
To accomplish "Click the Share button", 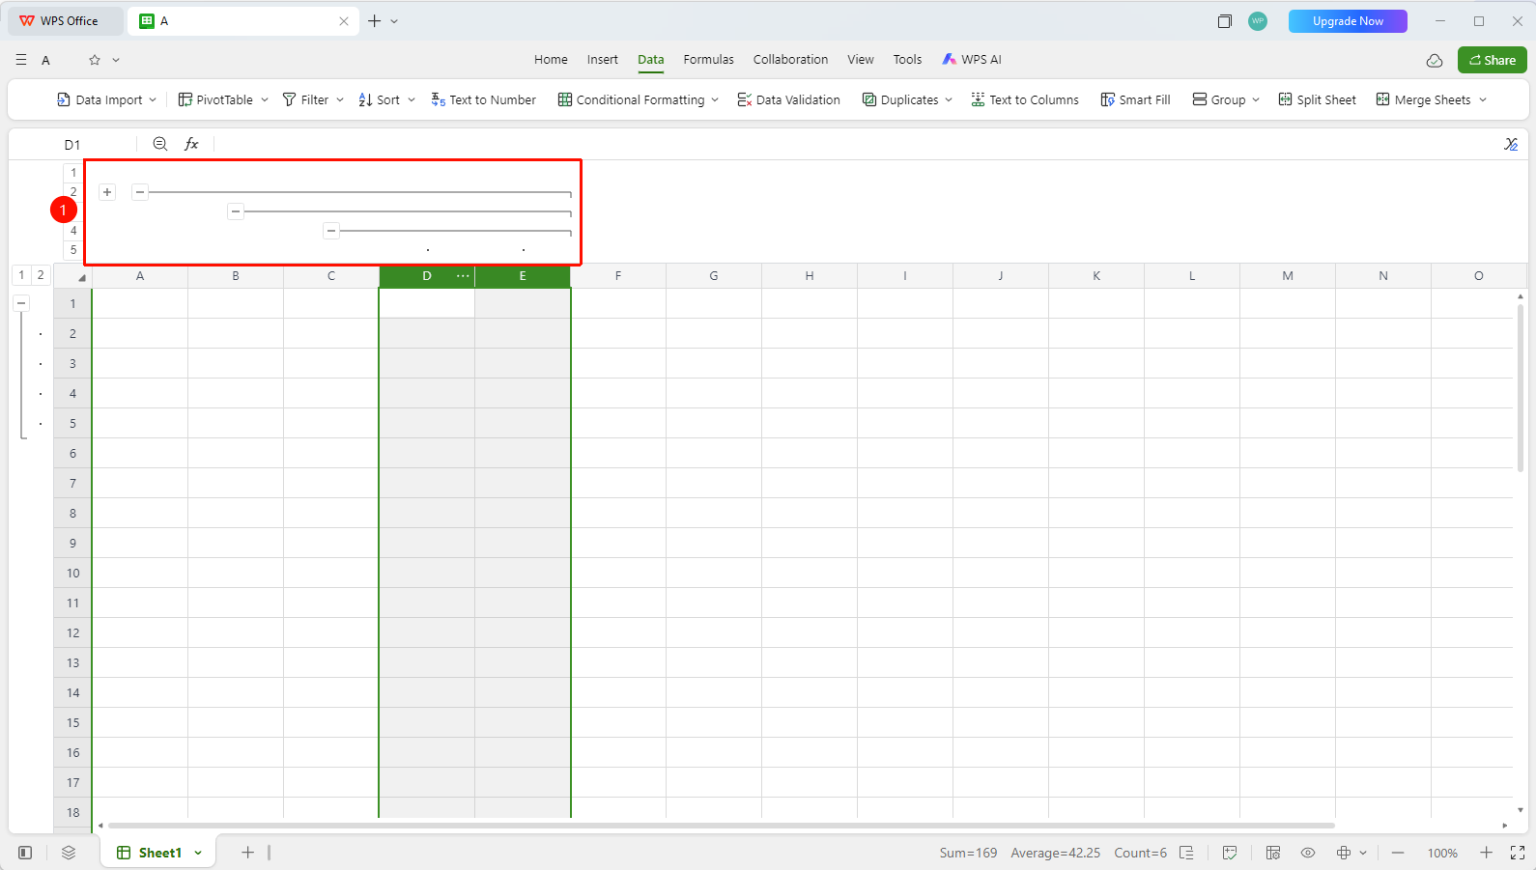I will click(1493, 60).
